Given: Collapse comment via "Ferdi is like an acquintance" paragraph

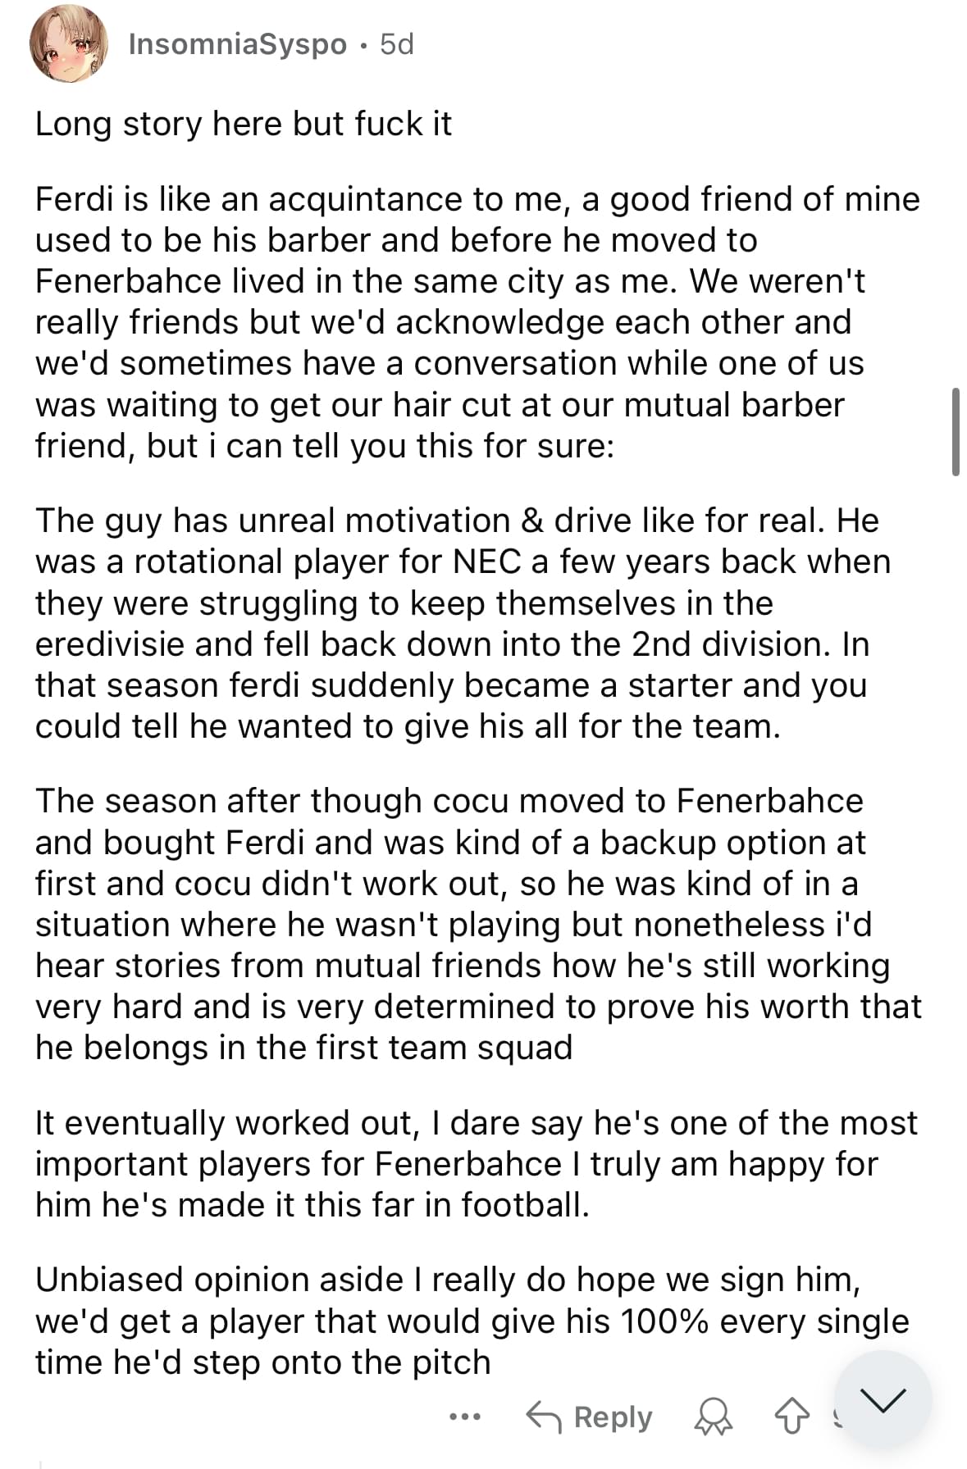Looking at the screenshot, I should tap(478, 322).
